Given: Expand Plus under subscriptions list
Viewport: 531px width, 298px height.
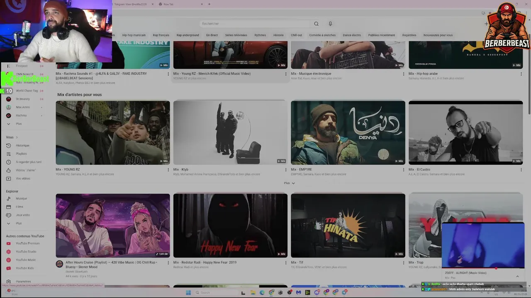Looking at the screenshot, I should tap(19, 124).
